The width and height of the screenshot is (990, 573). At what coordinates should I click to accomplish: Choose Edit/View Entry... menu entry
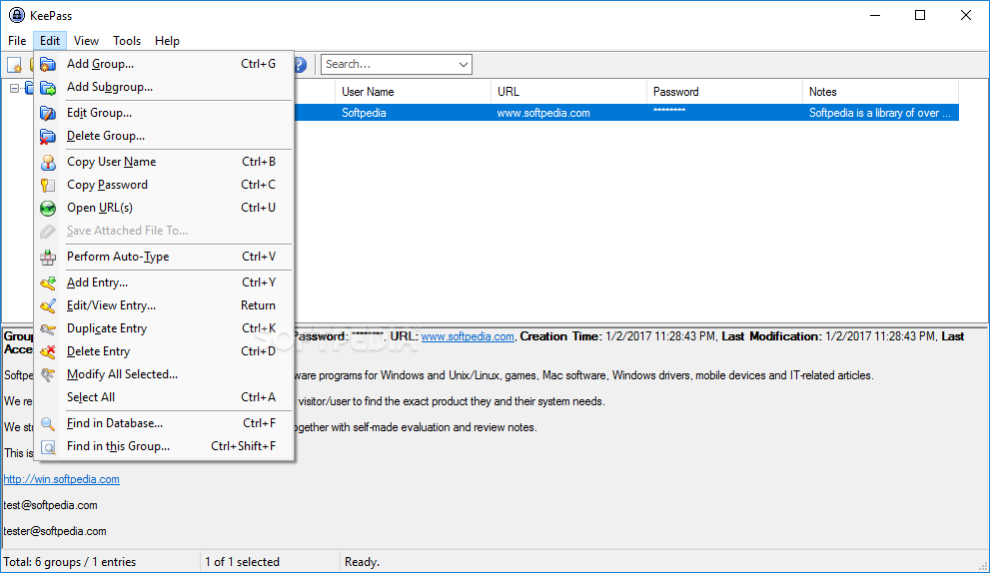(164, 305)
